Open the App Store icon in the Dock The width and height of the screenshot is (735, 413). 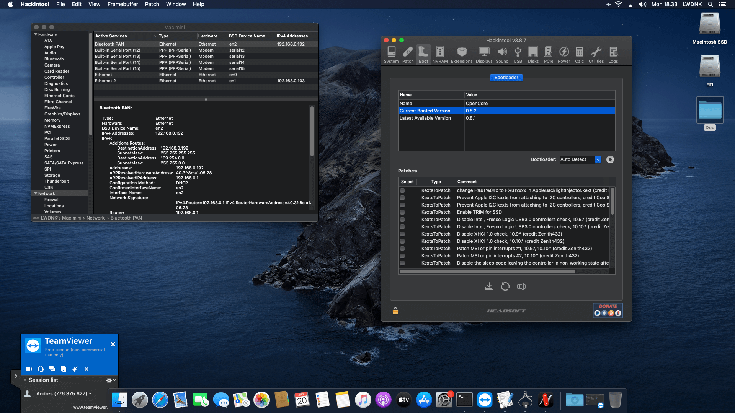pyautogui.click(x=424, y=400)
